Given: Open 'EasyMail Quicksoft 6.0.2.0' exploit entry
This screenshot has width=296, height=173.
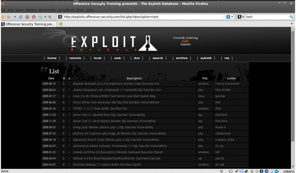Looking at the screenshot, I should click(116, 84).
